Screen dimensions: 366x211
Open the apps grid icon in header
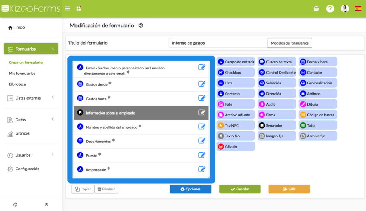point(79,9)
